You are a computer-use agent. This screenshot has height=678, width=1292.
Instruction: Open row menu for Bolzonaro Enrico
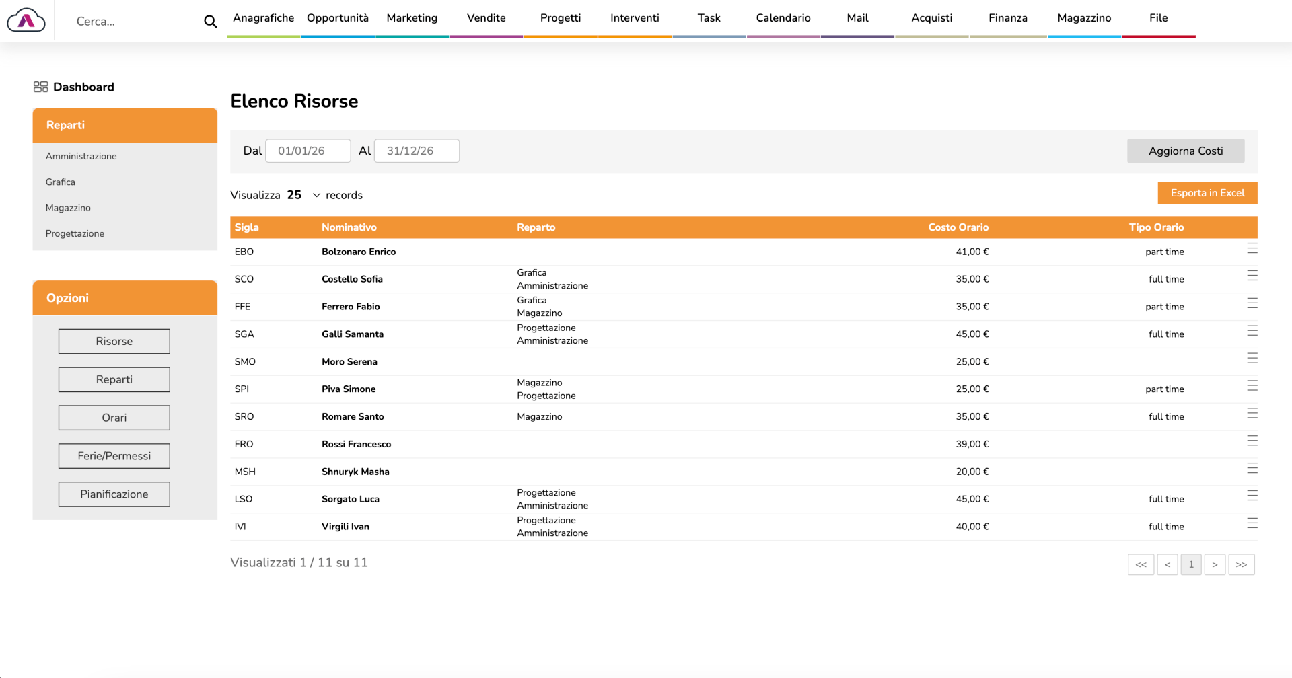click(x=1252, y=249)
